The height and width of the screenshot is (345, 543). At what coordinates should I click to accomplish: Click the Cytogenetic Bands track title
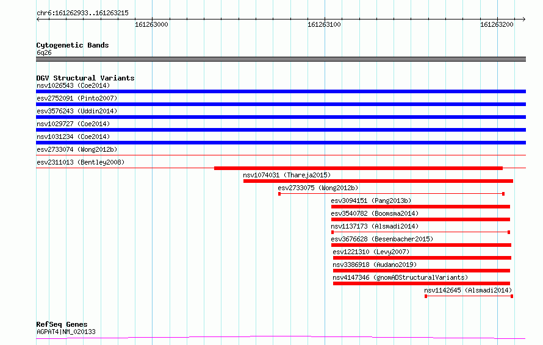tap(73, 45)
